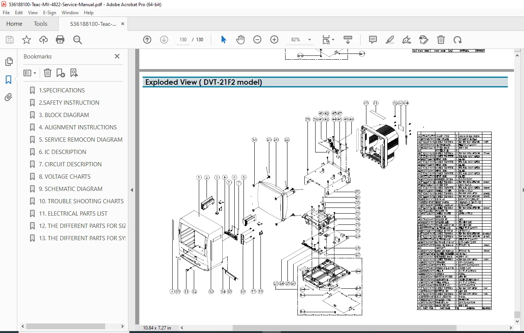Star this file with the toolbar star icon
Viewport: 524px width, 333px height.
(x=27, y=40)
